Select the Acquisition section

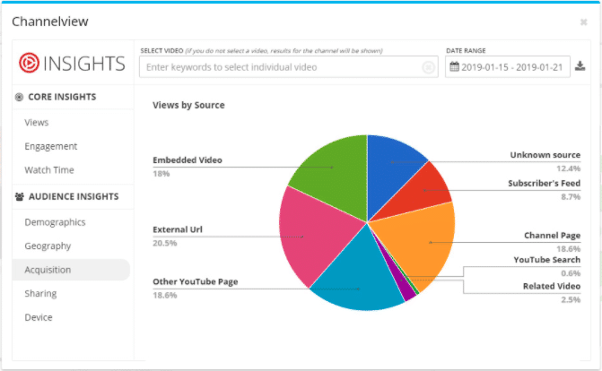[x=71, y=270]
